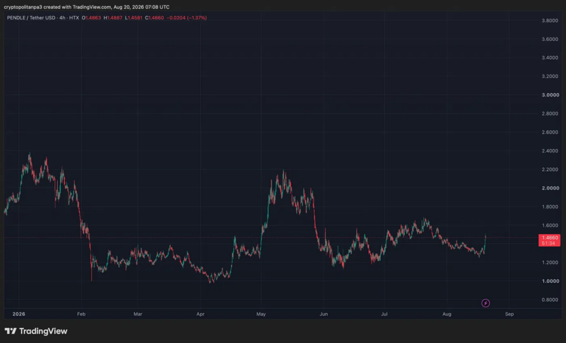This screenshot has width=566, height=343.
Task: Click the high value H1.4887
Action: [x=113, y=18]
